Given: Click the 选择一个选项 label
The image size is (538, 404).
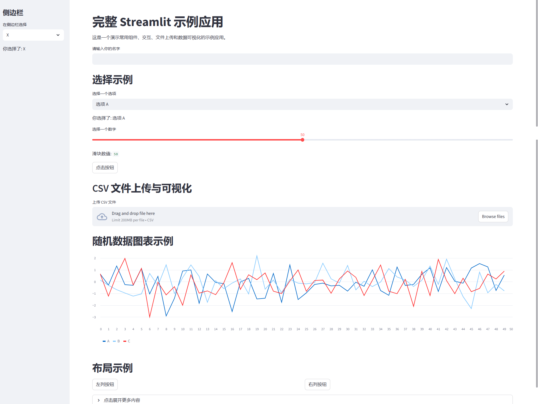Looking at the screenshot, I should click(104, 94).
